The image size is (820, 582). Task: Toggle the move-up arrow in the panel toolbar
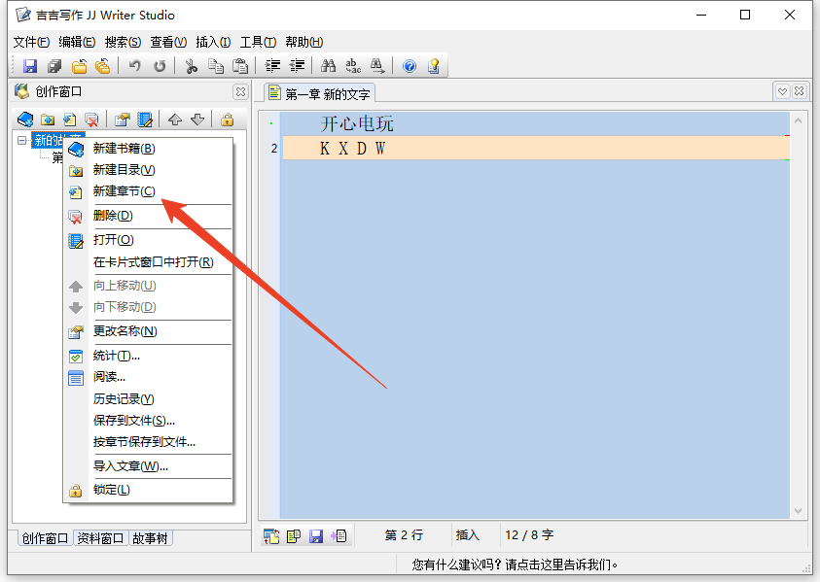[x=177, y=119]
